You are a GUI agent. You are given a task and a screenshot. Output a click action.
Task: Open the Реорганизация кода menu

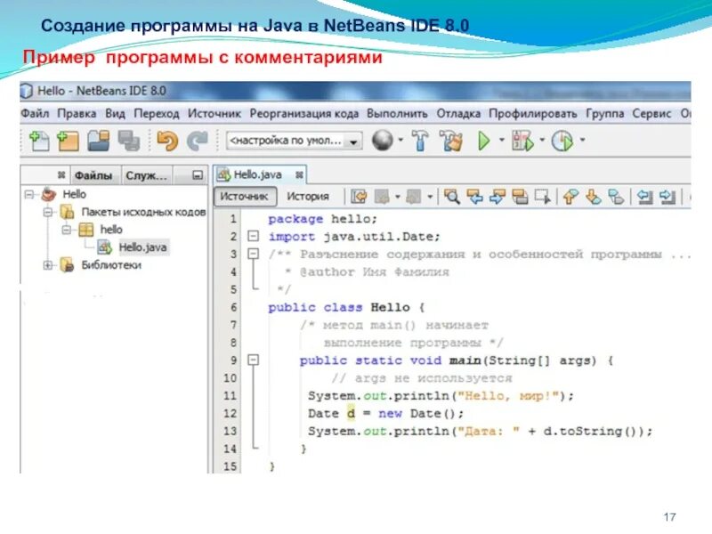[x=304, y=113]
